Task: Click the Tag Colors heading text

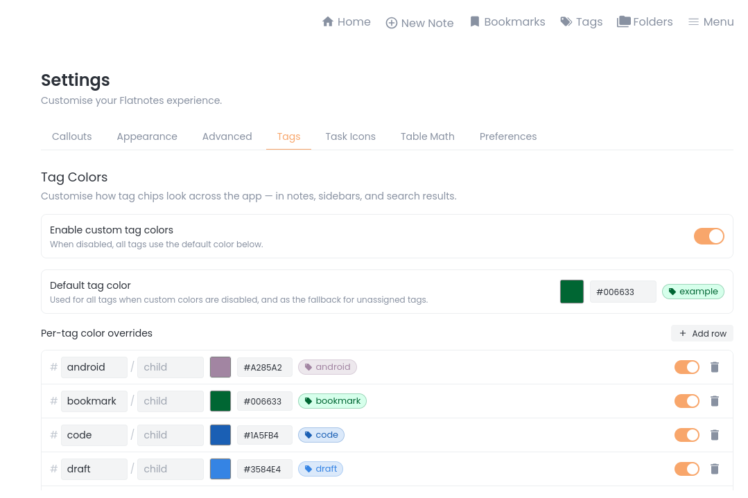Action: point(74,177)
